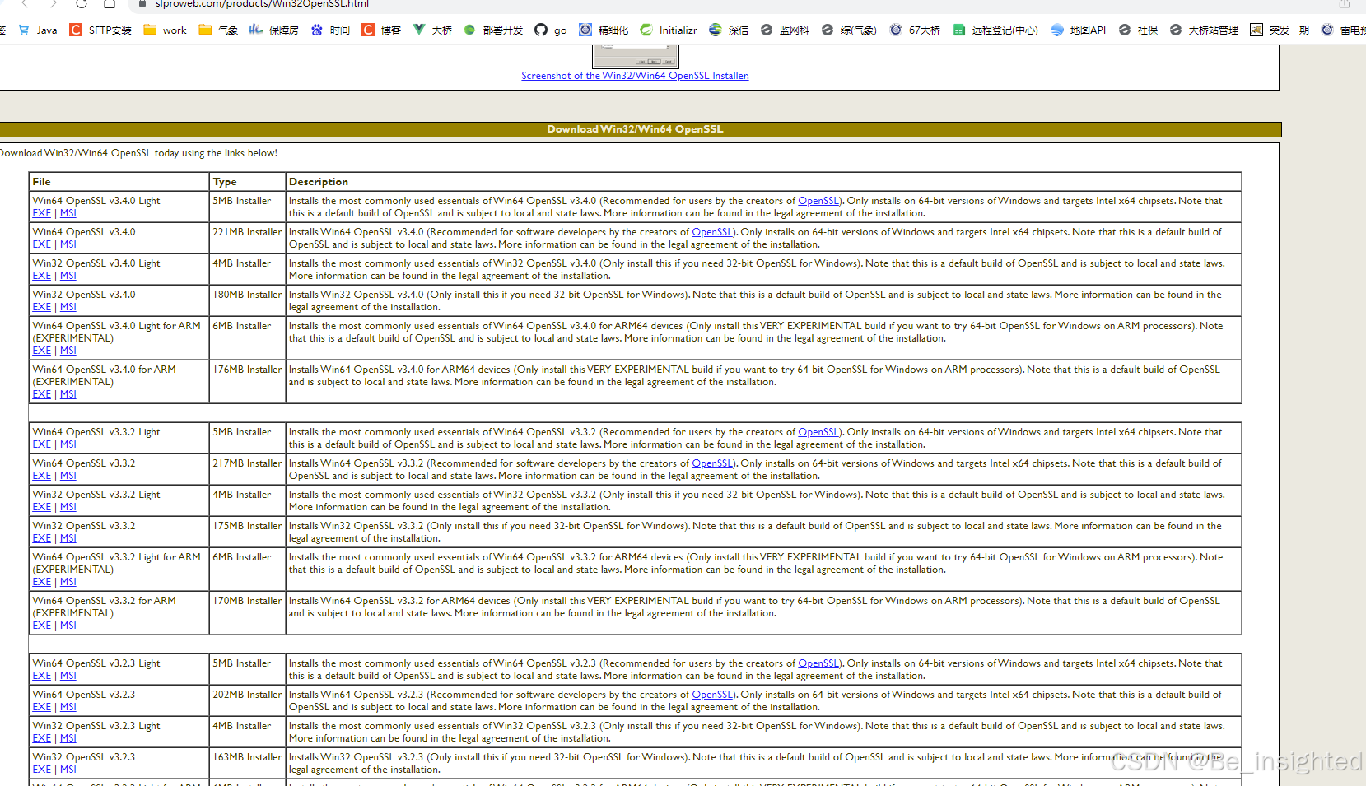Open OpenSSL link in v3.2.3 Light description
1366x786 pixels.
tap(818, 663)
